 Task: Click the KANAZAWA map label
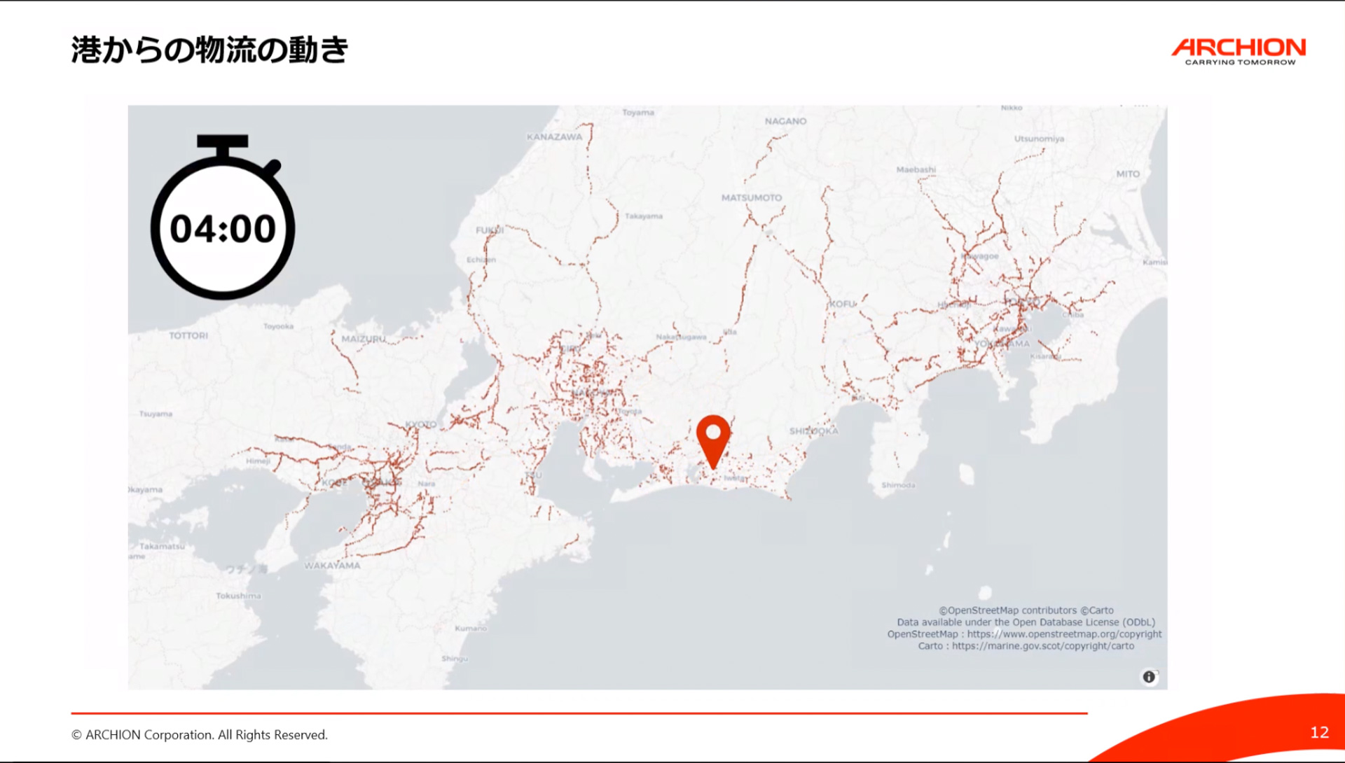click(554, 137)
